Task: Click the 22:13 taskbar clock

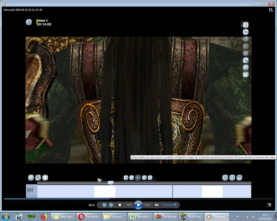Action: [265, 215]
